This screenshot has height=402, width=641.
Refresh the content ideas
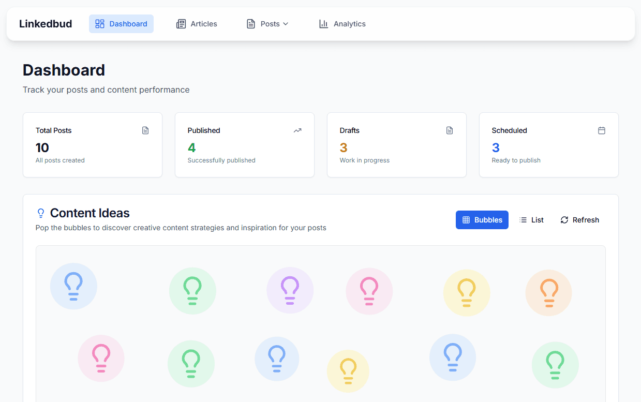[579, 219]
